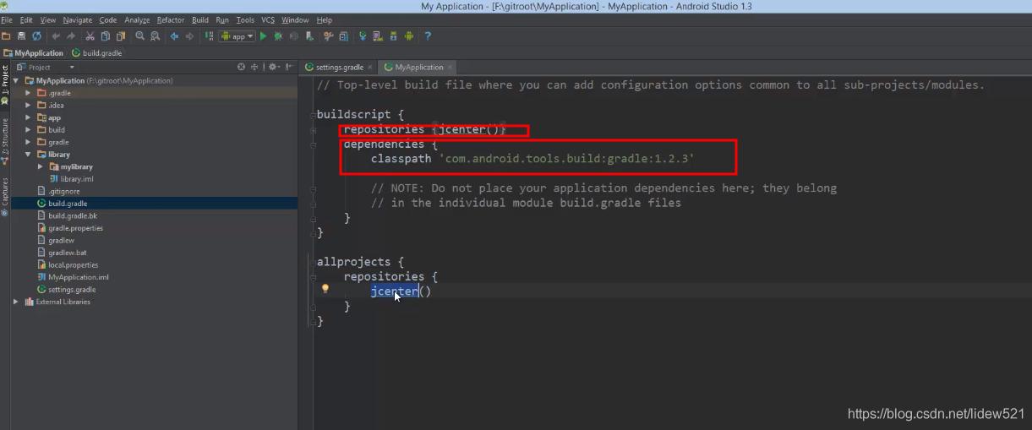This screenshot has height=430, width=1032.
Task: Start debugging with the bug icon
Action: click(277, 36)
